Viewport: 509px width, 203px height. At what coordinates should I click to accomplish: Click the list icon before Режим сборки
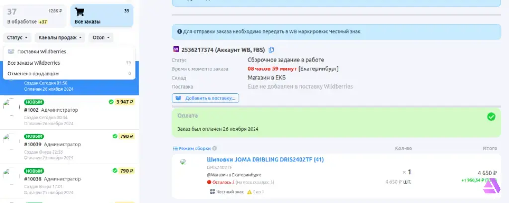[175, 148]
